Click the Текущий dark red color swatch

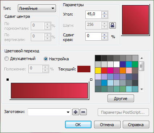[x=84, y=69]
